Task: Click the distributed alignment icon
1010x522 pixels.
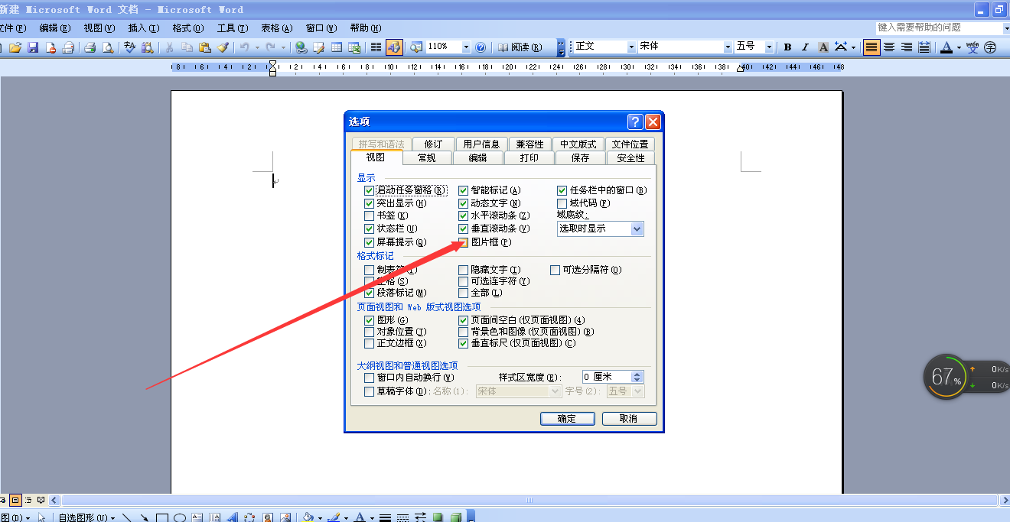Action: [x=924, y=47]
